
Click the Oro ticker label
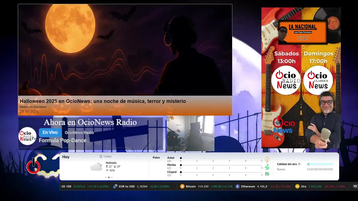304,186
